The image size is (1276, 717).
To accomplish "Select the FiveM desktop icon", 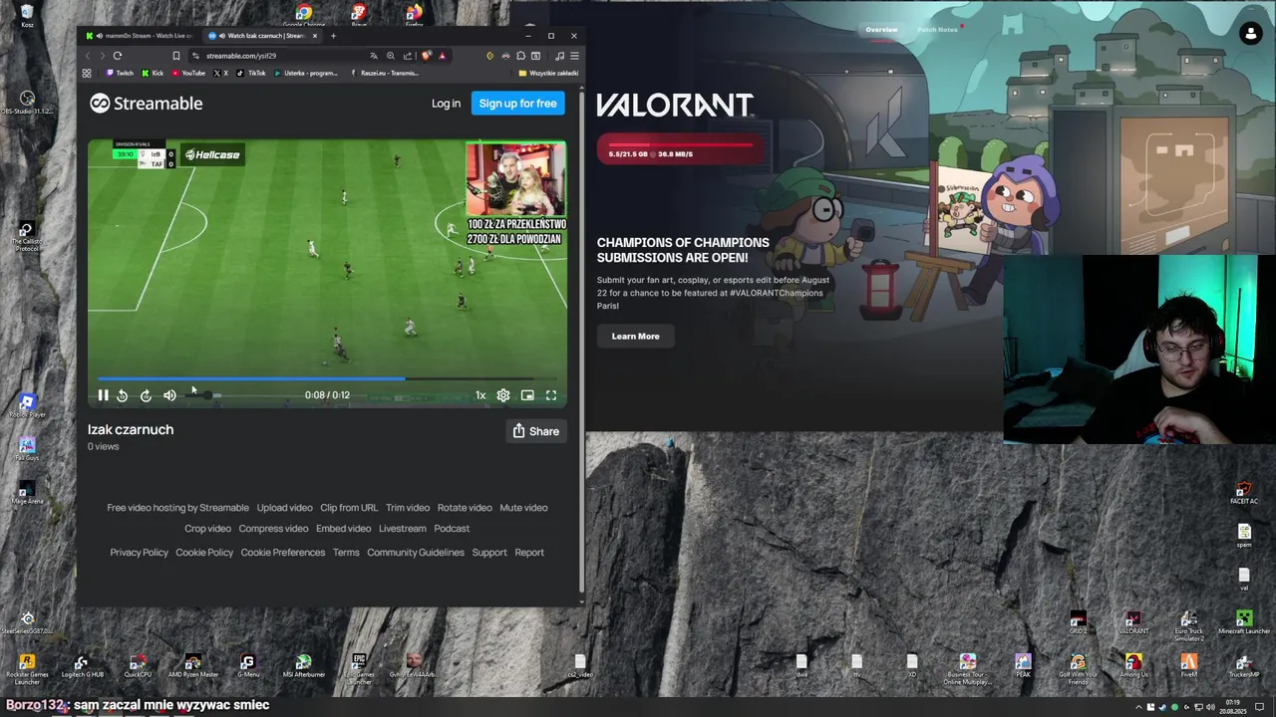I will (x=1188, y=667).
